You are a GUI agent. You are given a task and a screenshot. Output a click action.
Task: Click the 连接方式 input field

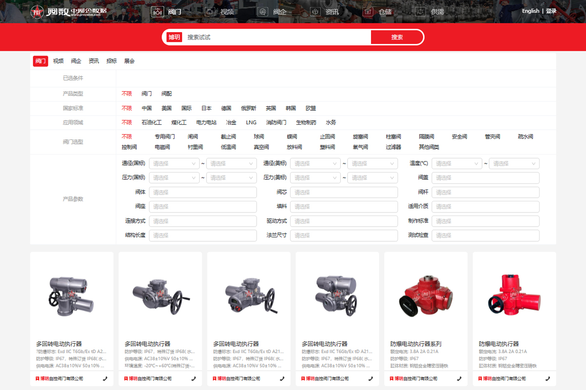203,221
